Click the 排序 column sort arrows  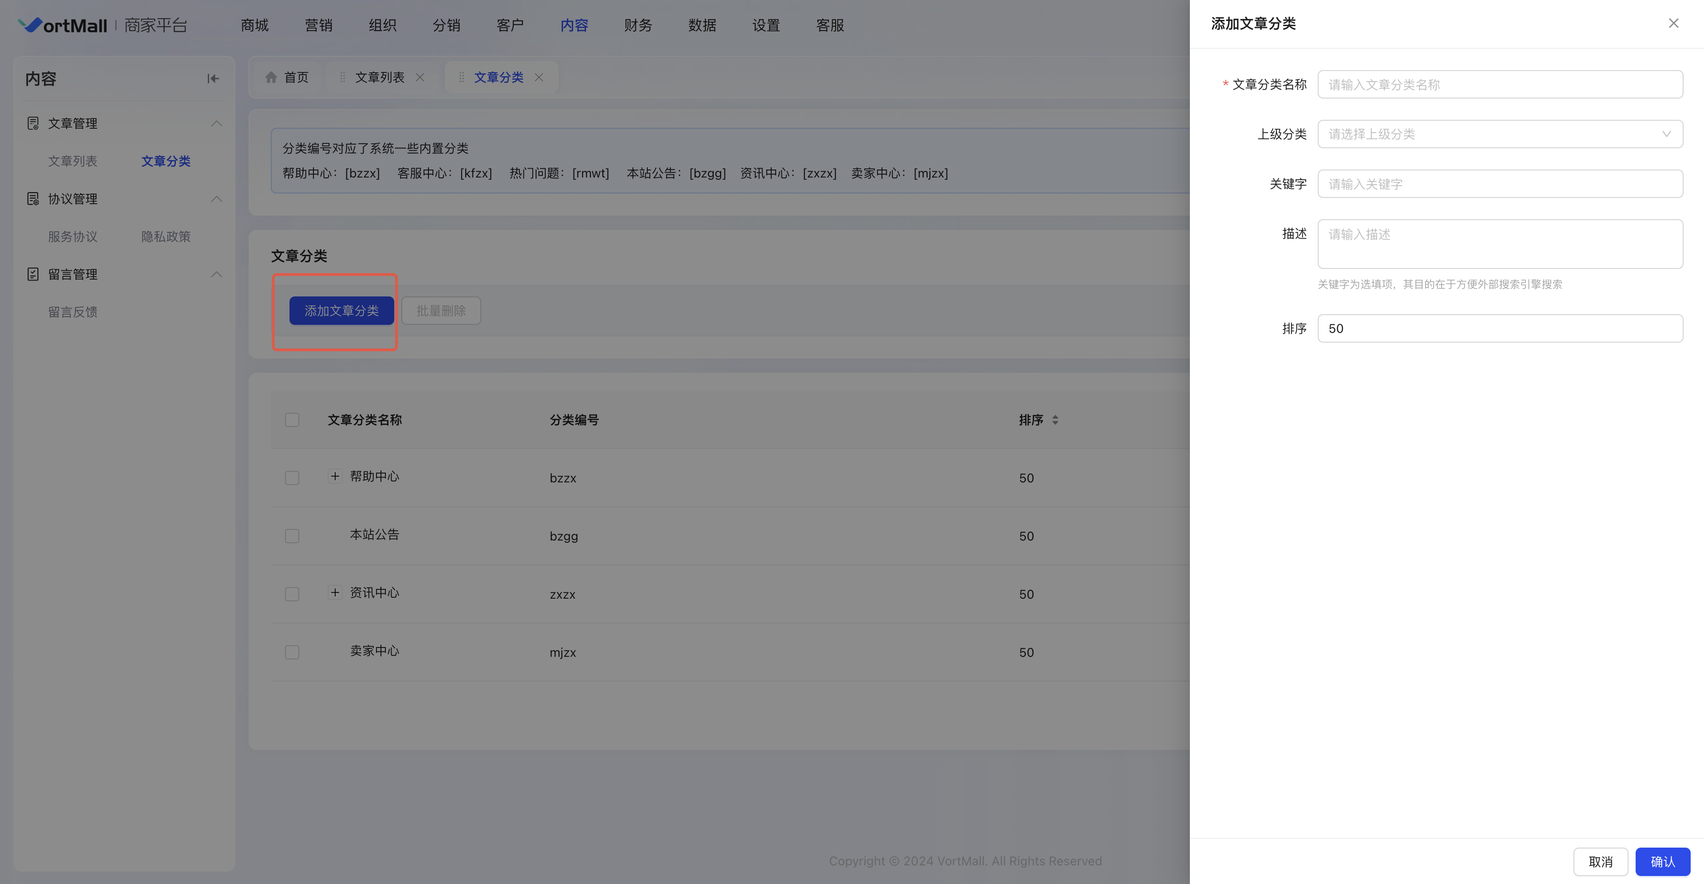[x=1055, y=420]
